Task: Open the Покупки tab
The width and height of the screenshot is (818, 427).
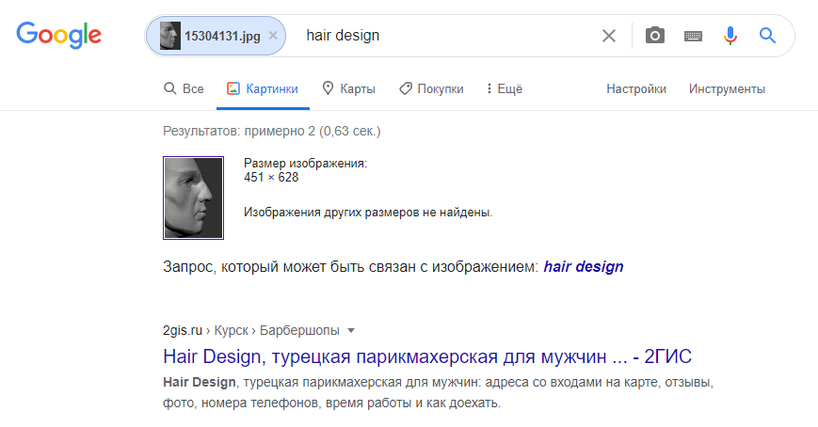Action: click(x=431, y=88)
